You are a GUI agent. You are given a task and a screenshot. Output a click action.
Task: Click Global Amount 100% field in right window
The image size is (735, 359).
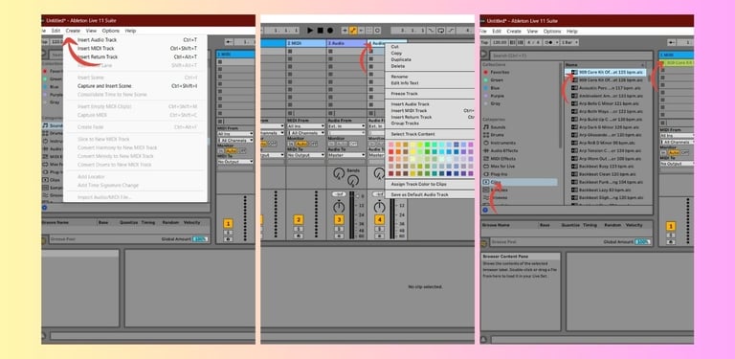[642, 242]
